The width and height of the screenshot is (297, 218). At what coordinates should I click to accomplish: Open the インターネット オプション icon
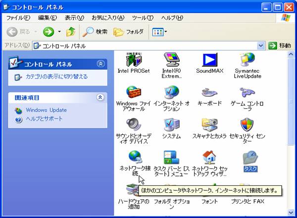[172, 92]
